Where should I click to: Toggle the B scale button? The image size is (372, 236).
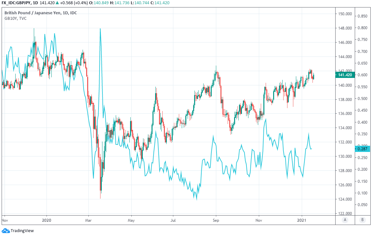pos(362,220)
